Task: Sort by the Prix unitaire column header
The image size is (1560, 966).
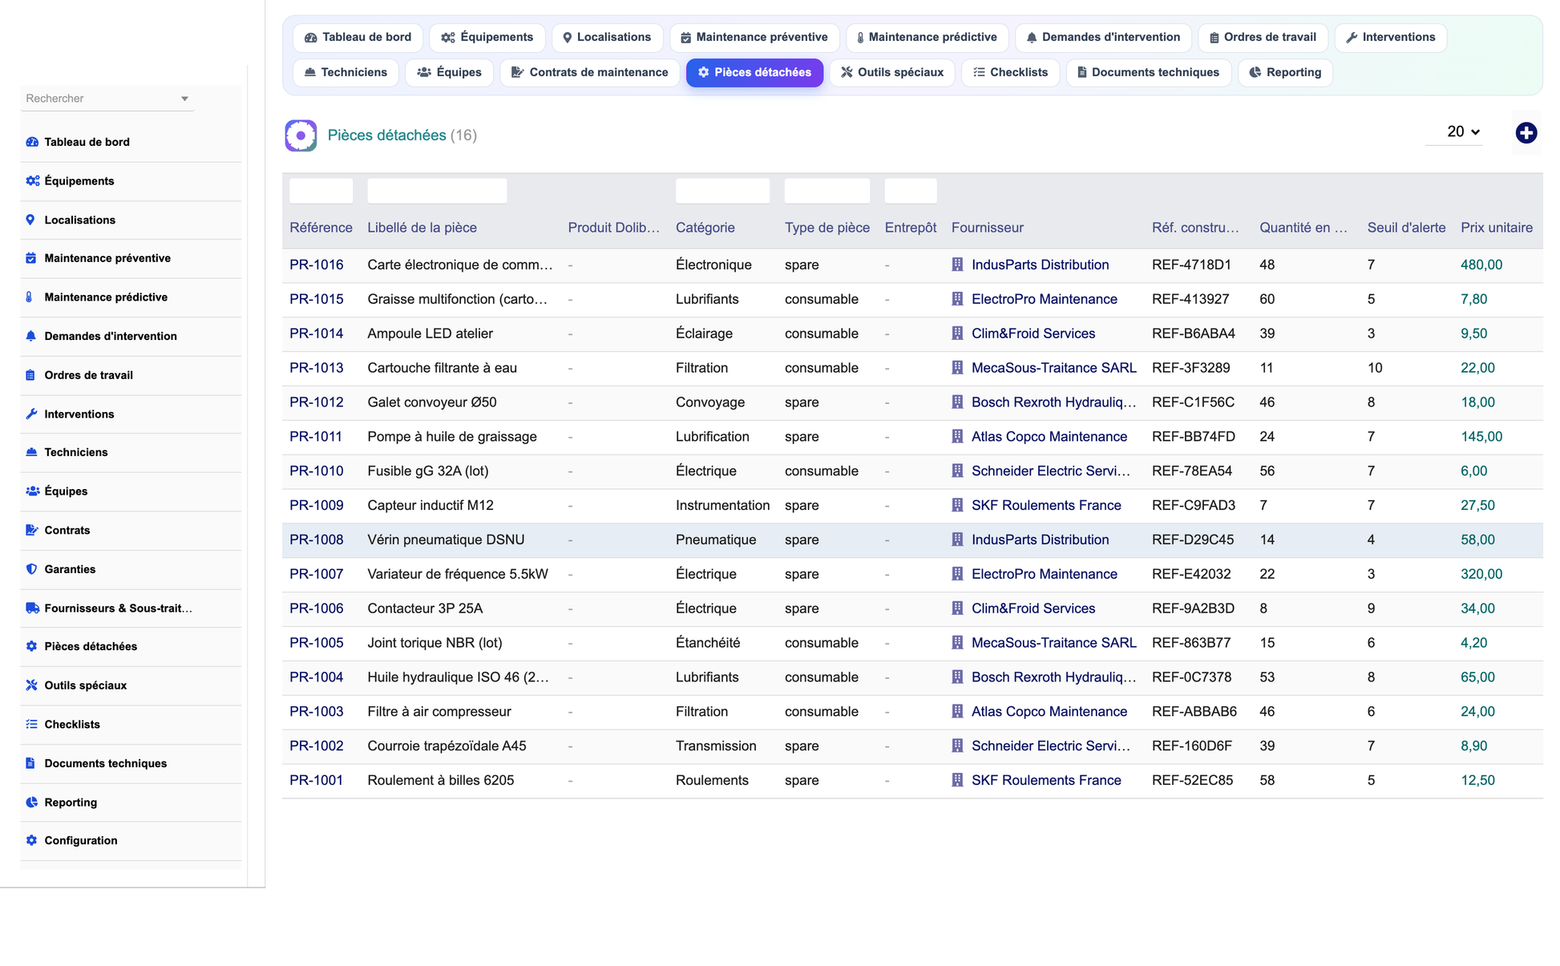Action: (1496, 228)
